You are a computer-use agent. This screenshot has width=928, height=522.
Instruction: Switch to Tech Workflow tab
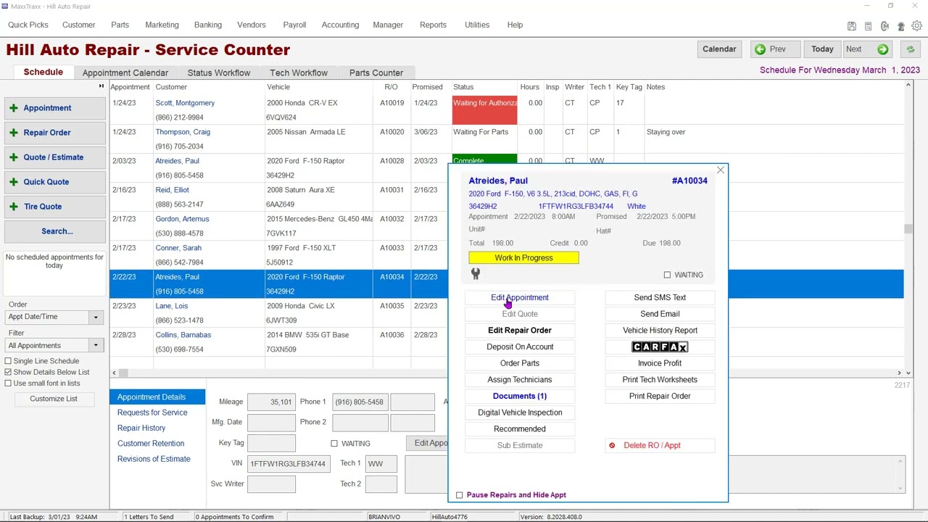[x=299, y=72]
